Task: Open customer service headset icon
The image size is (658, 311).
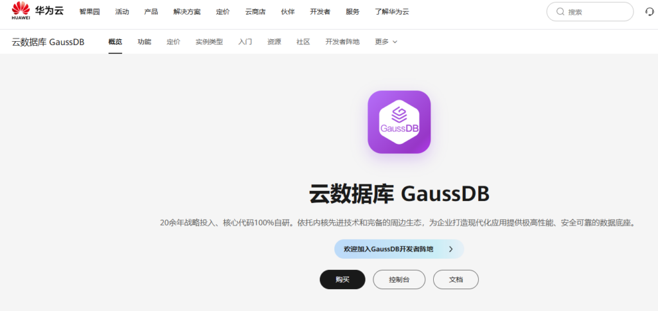Action: tap(650, 12)
